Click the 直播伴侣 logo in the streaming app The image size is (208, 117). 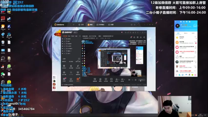(x=67, y=32)
